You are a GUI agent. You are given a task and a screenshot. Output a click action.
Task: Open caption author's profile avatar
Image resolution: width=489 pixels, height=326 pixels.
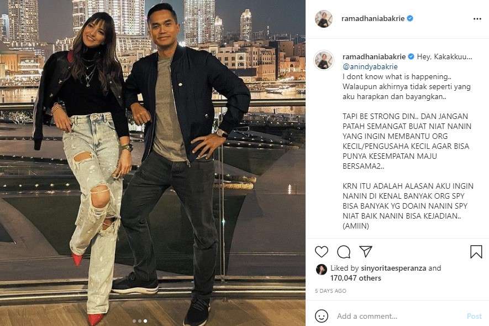pos(324,60)
